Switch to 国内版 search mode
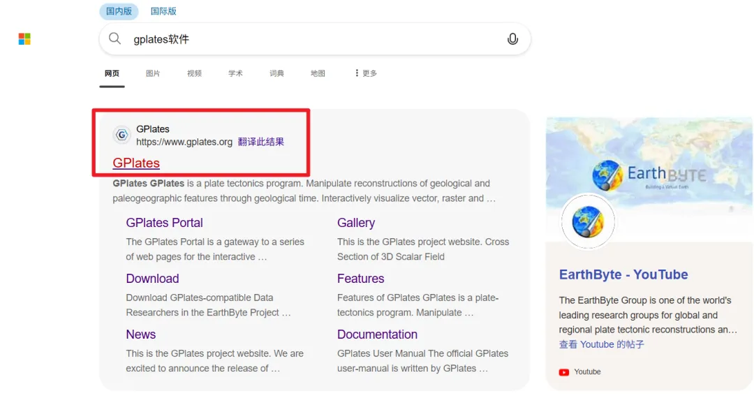Screen dimensions: 754x403 pos(119,11)
